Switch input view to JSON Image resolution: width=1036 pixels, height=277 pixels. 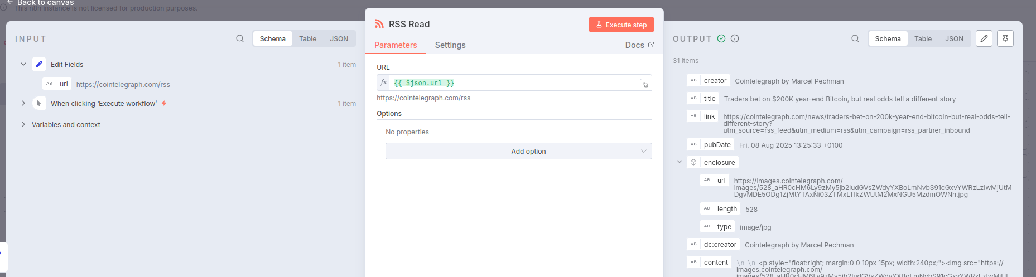[339, 38]
